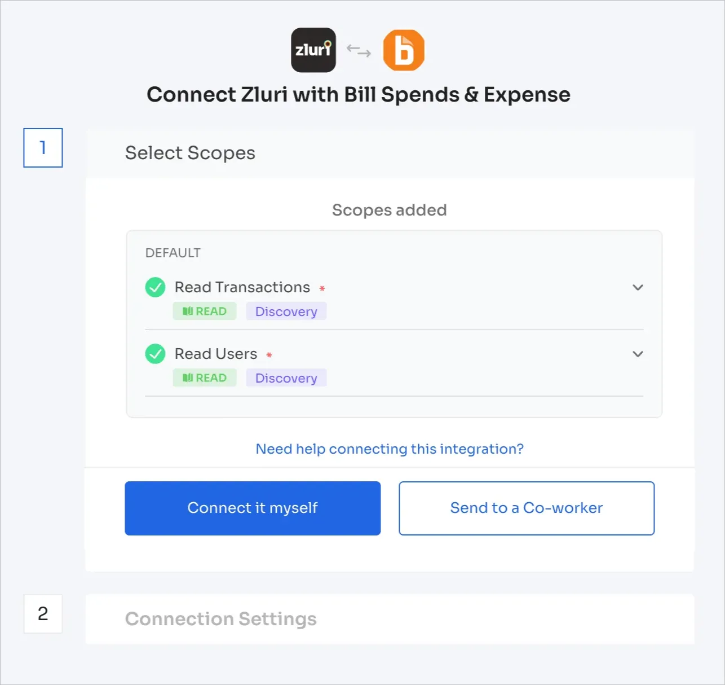The image size is (725, 685).
Task: Click the red asterisk beside Read Users
Action: pyautogui.click(x=269, y=355)
